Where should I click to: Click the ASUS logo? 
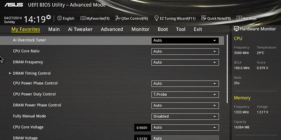coord(14,5)
